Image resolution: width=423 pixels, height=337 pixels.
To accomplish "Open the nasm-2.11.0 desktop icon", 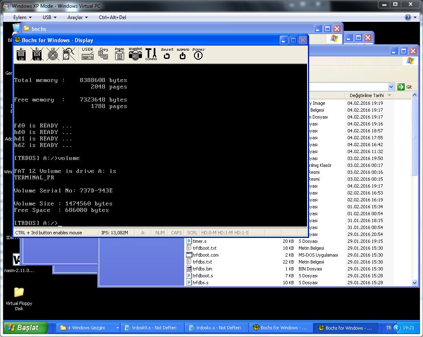I will pos(19,263).
